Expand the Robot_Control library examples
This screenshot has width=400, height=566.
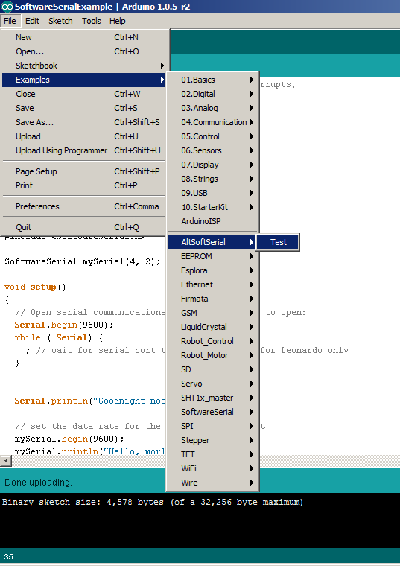[x=213, y=341]
